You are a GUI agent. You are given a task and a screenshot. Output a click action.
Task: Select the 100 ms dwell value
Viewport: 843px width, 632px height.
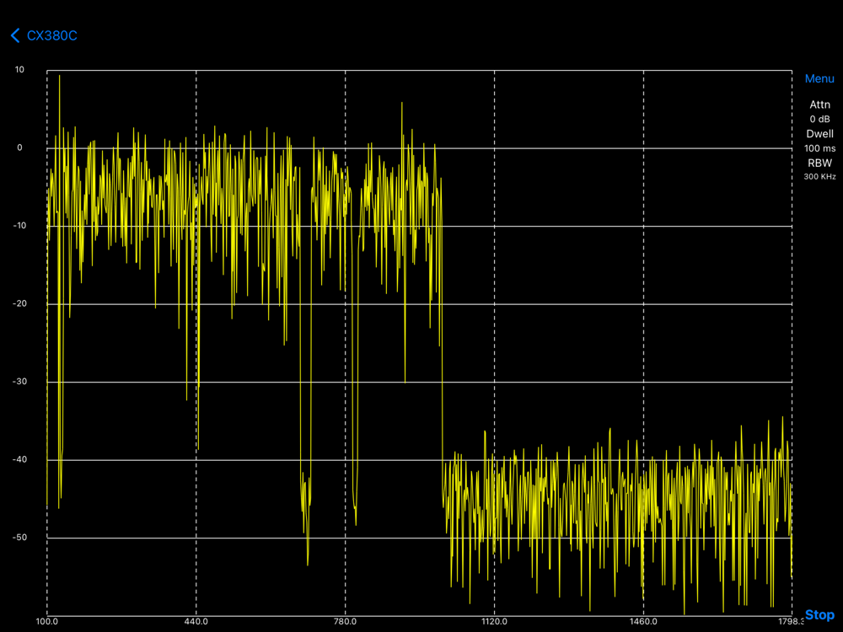pos(820,148)
